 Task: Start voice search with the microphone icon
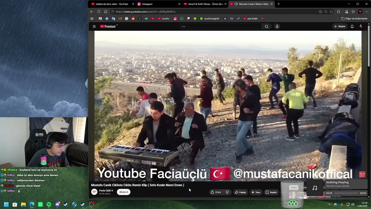277,26
